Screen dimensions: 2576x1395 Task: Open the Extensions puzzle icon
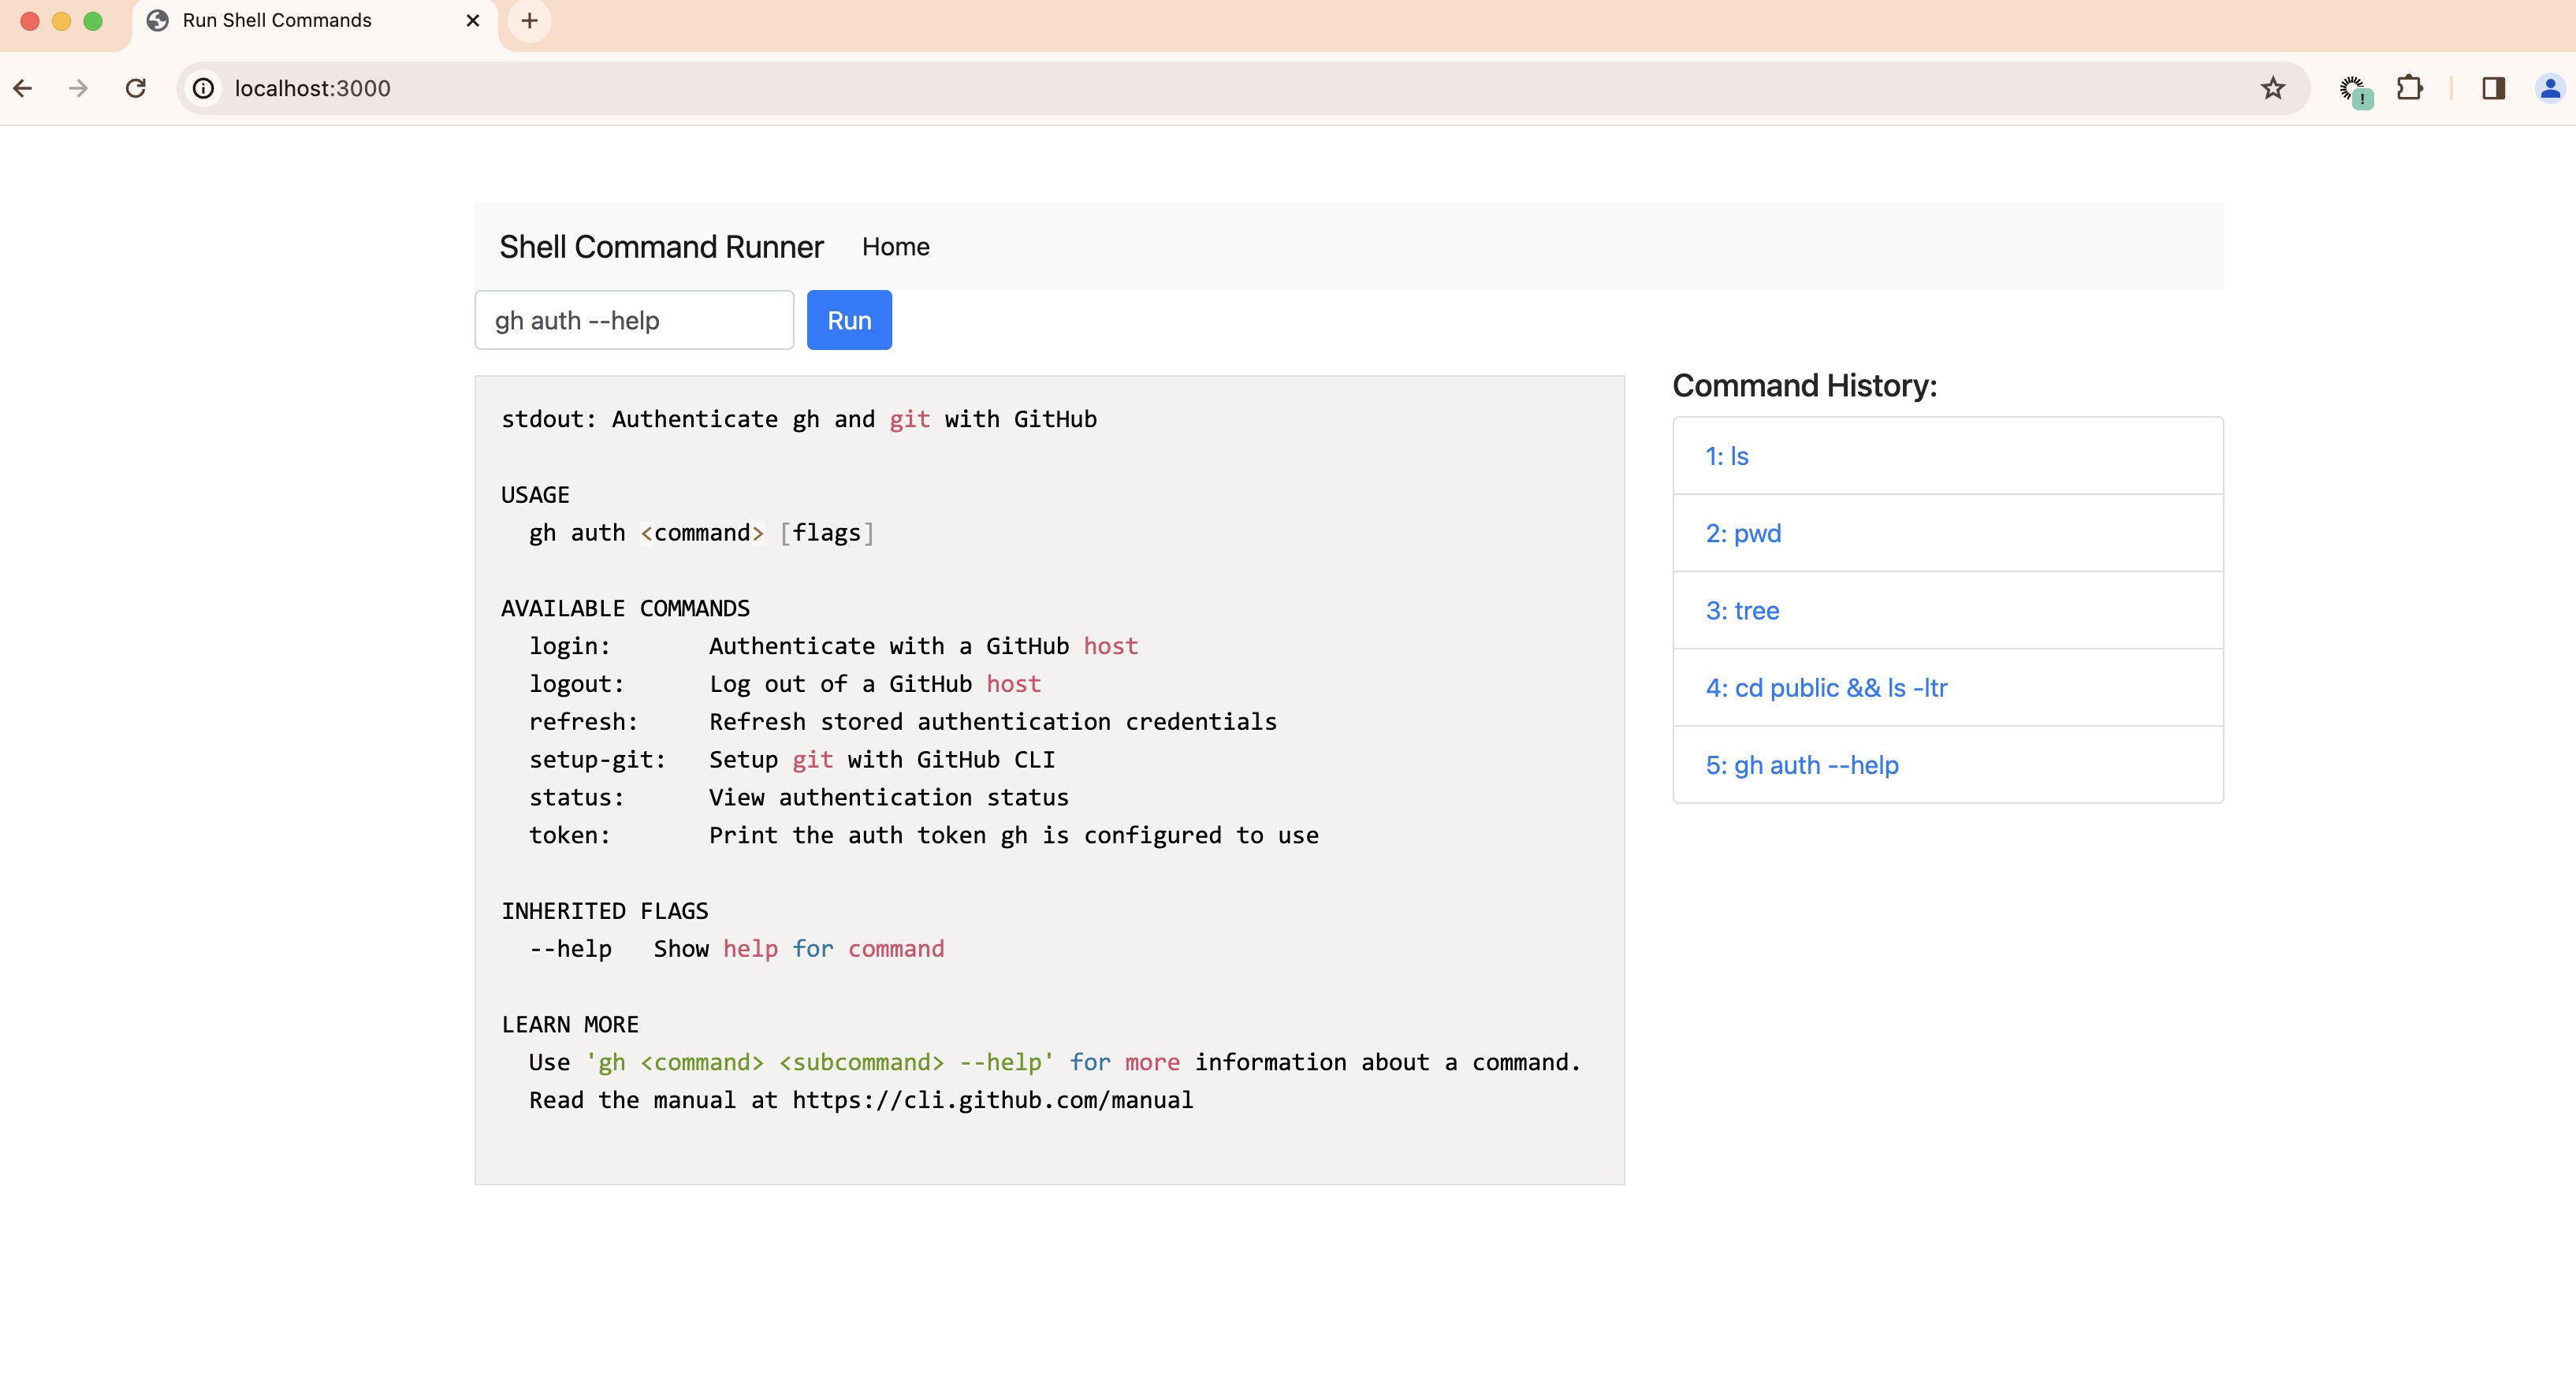[x=2409, y=88]
